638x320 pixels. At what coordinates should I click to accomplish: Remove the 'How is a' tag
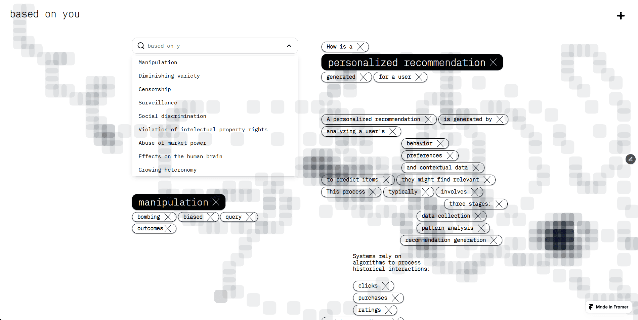click(360, 47)
